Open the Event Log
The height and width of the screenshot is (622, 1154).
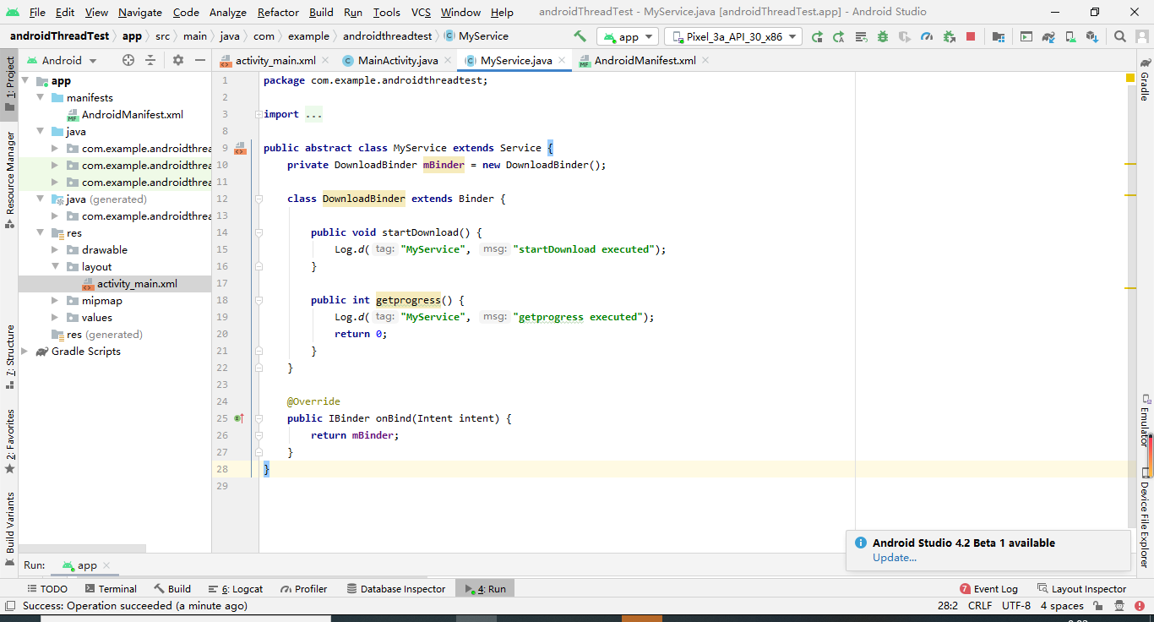(989, 589)
